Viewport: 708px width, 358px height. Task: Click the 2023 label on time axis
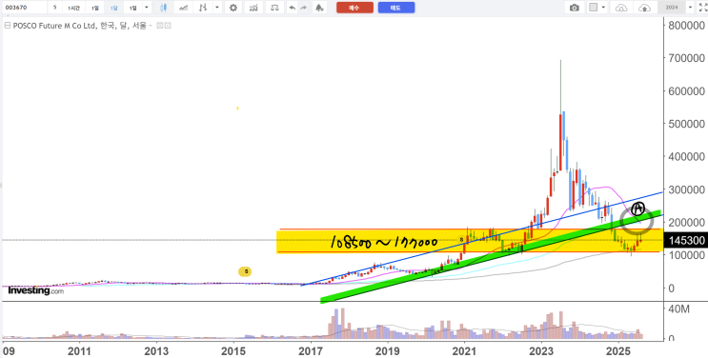pyautogui.click(x=541, y=351)
